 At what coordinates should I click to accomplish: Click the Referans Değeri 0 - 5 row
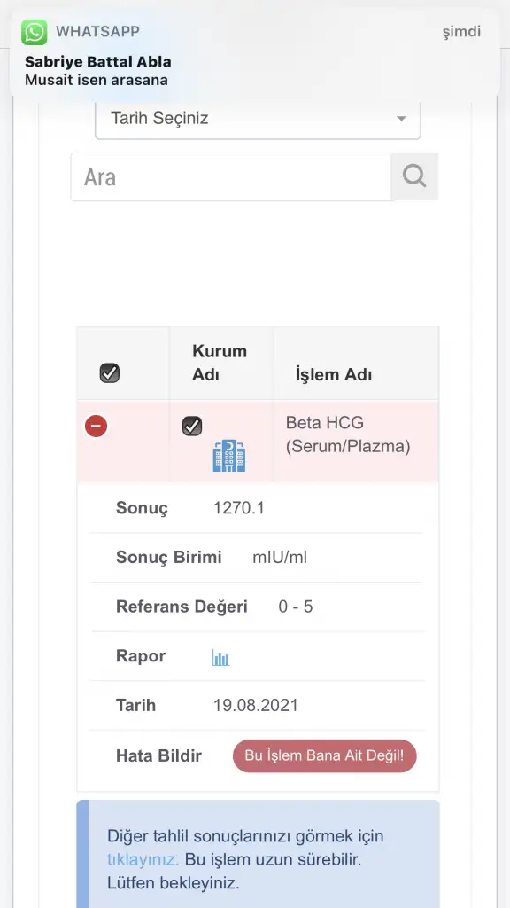(x=258, y=607)
